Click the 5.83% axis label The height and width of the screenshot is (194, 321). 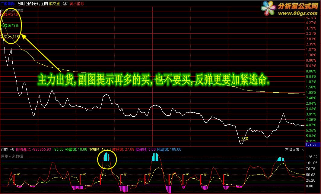pyautogui.click(x=311, y=136)
